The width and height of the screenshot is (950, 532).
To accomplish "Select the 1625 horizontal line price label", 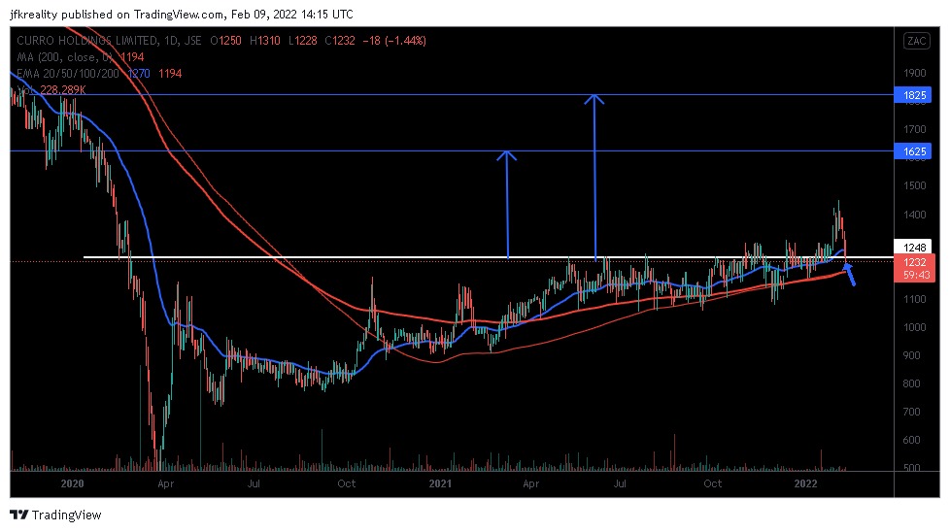I will pyautogui.click(x=915, y=151).
